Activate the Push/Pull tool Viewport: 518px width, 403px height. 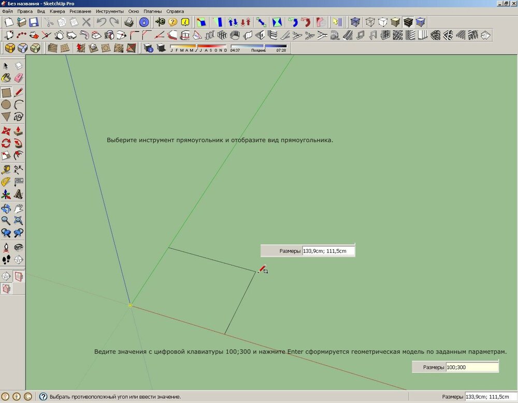[19, 130]
